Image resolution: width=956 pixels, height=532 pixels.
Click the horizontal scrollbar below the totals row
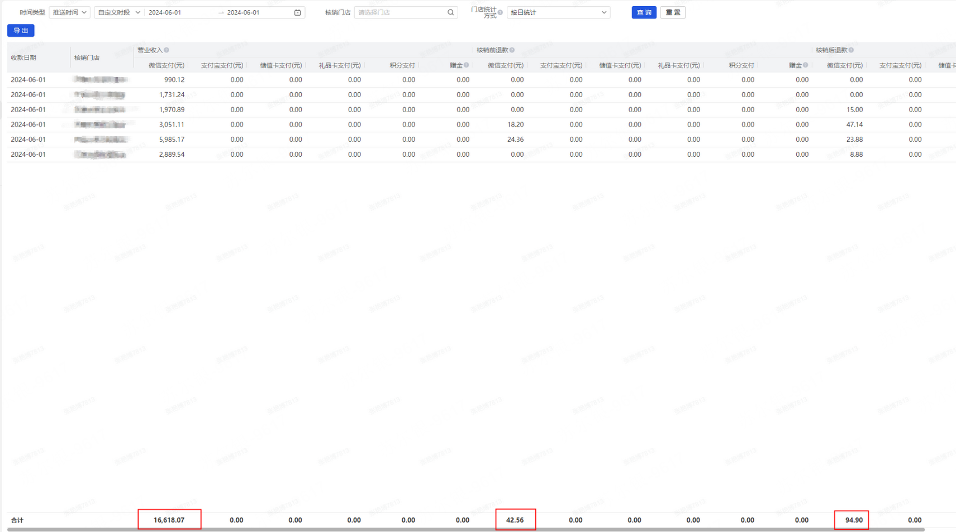click(466, 529)
